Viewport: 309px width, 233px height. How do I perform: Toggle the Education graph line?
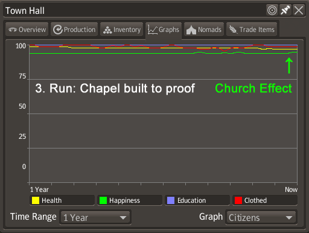click(197, 200)
